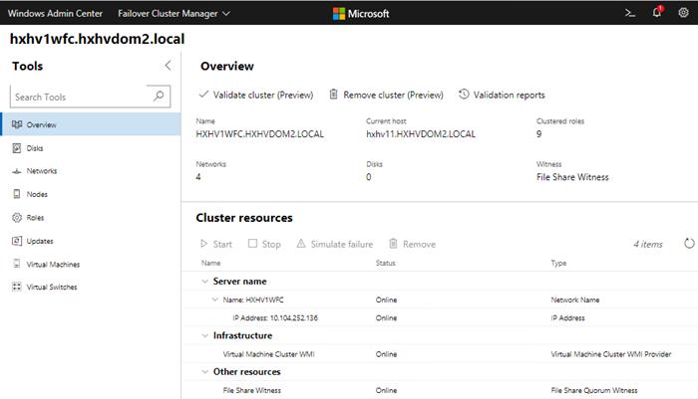Collapse the Other resources group
This screenshot has height=399, width=698.
point(204,372)
